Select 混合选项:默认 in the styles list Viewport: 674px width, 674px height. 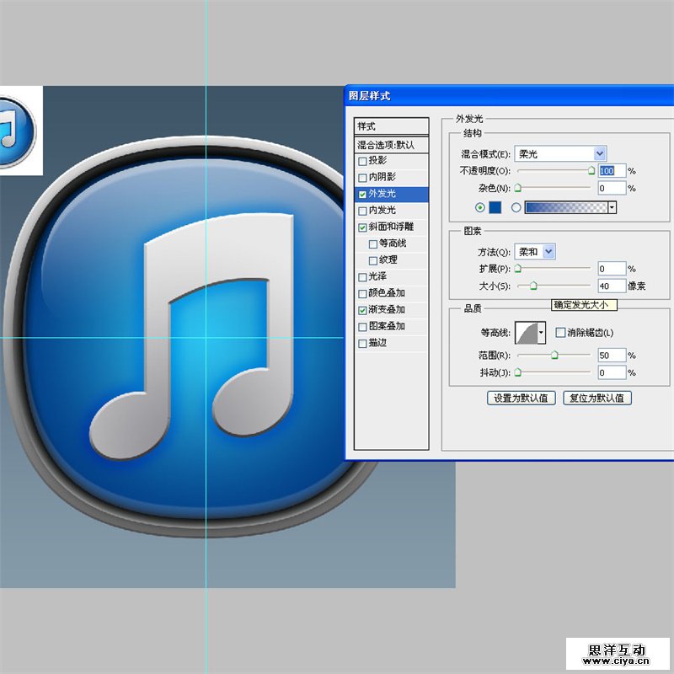click(x=392, y=144)
